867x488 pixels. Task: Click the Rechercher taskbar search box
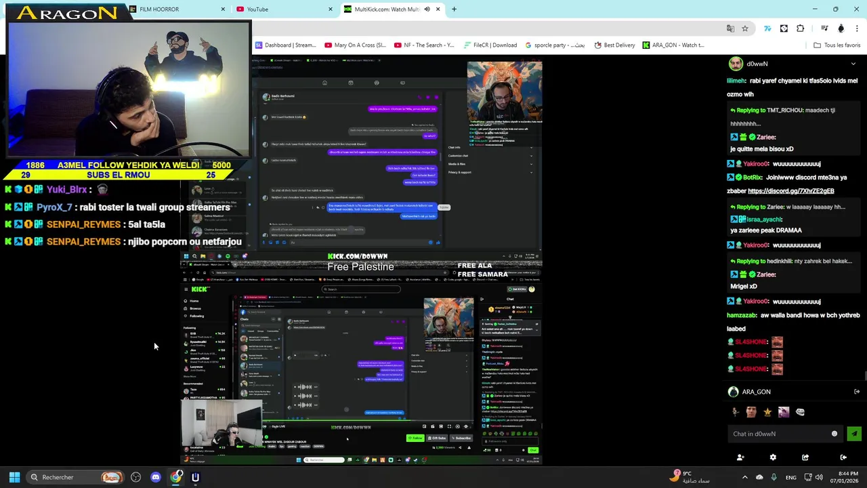[75, 477]
